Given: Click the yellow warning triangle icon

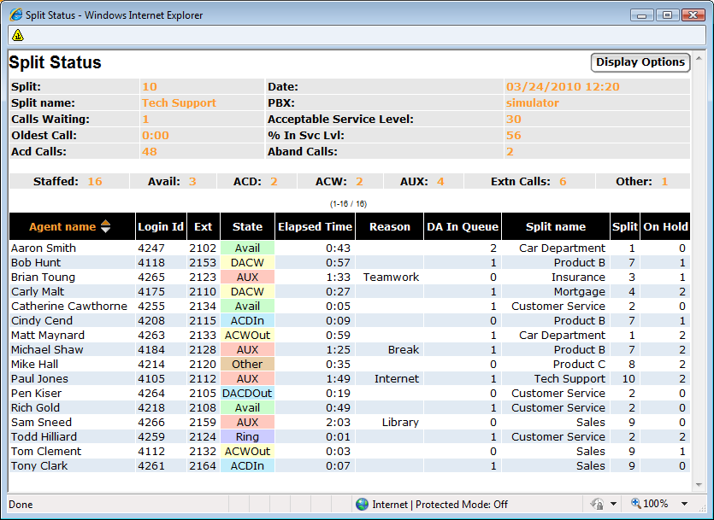Looking at the screenshot, I should click(18, 35).
